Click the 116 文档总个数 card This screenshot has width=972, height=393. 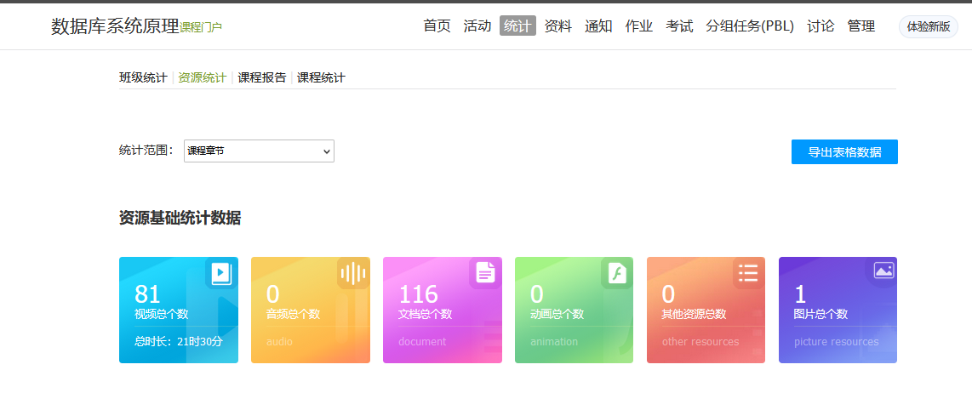click(x=442, y=310)
